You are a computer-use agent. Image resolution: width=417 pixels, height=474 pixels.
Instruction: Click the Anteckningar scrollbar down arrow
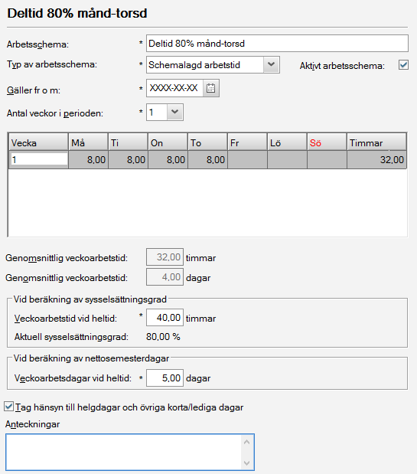pos(246,463)
